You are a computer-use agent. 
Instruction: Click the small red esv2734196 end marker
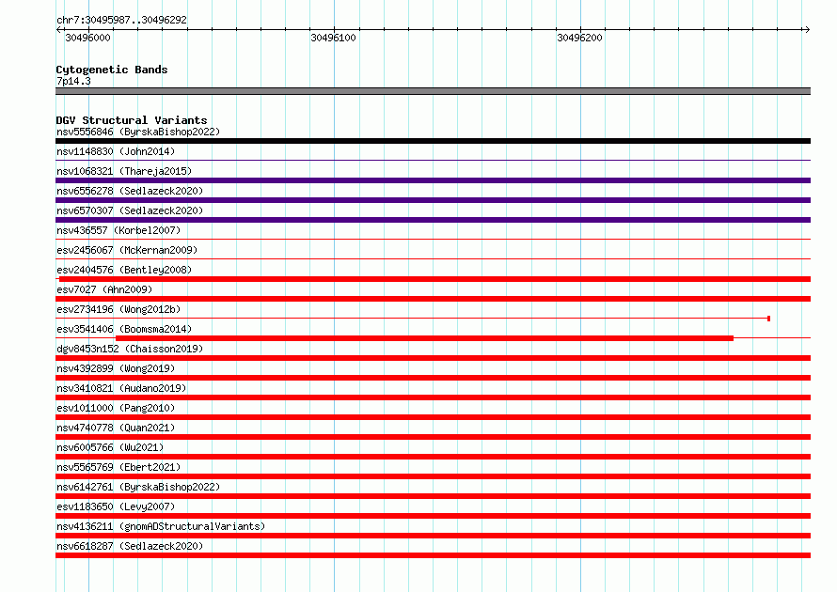click(768, 319)
